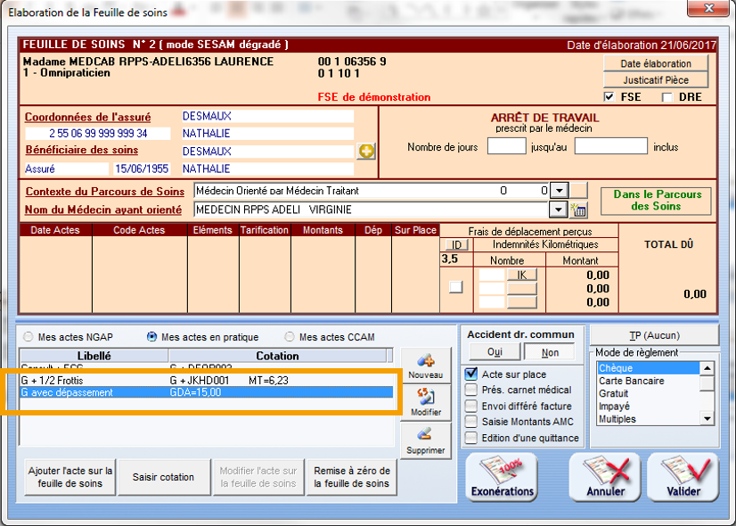Click Ajouter l'acte sur la feuille de soins
Viewport: 736px width, 526px height.
pos(70,477)
